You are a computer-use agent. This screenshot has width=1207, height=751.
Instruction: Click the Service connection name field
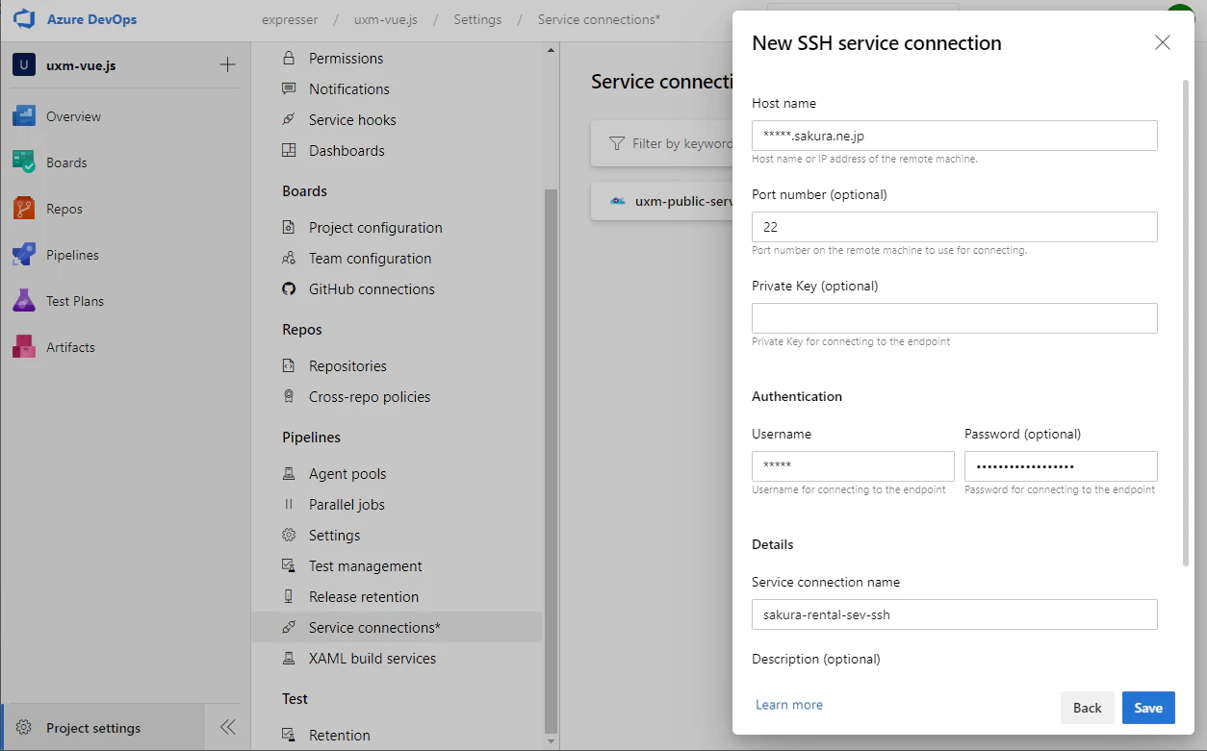tap(955, 614)
